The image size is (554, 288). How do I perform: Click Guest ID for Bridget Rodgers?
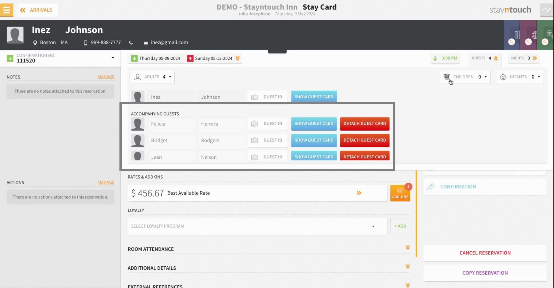[x=268, y=140]
